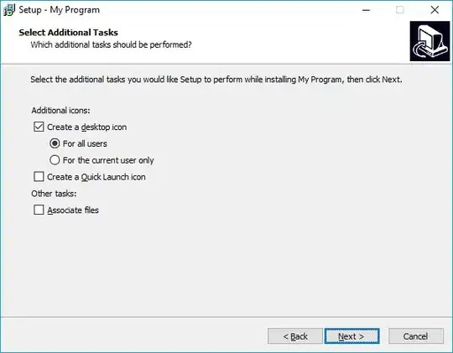Click the "Other tasks:" group label

click(x=54, y=193)
